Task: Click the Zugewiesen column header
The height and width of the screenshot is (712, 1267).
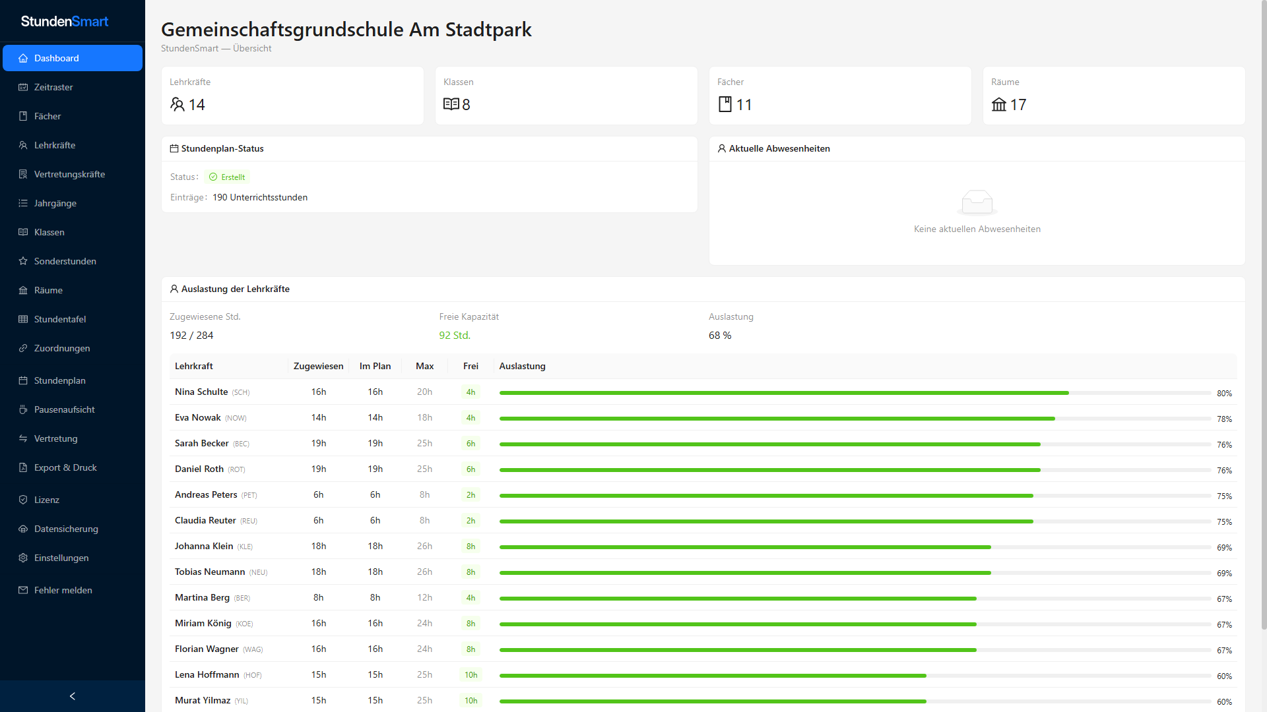Action: point(319,366)
